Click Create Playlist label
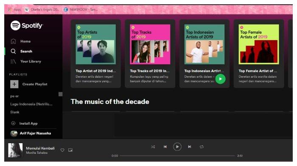Viewport: 297px width, 166px height. tap(35, 84)
